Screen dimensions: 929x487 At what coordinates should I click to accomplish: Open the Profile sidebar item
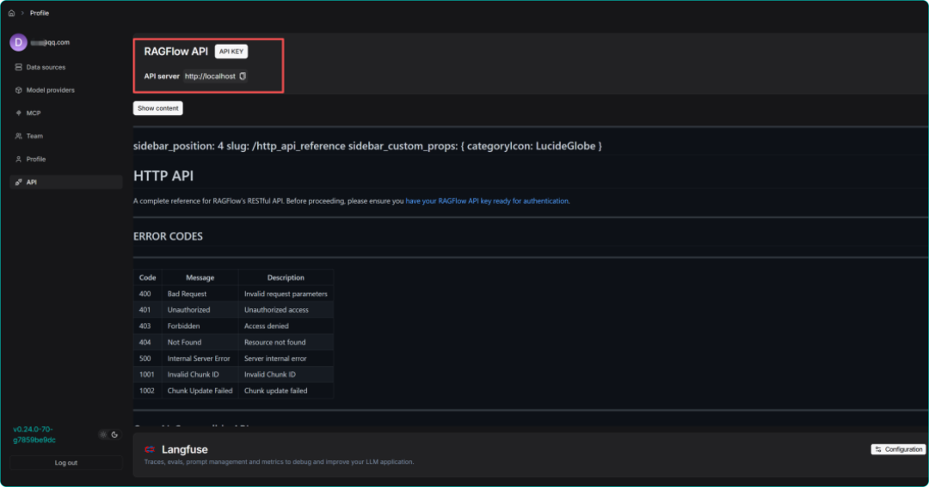point(65,159)
